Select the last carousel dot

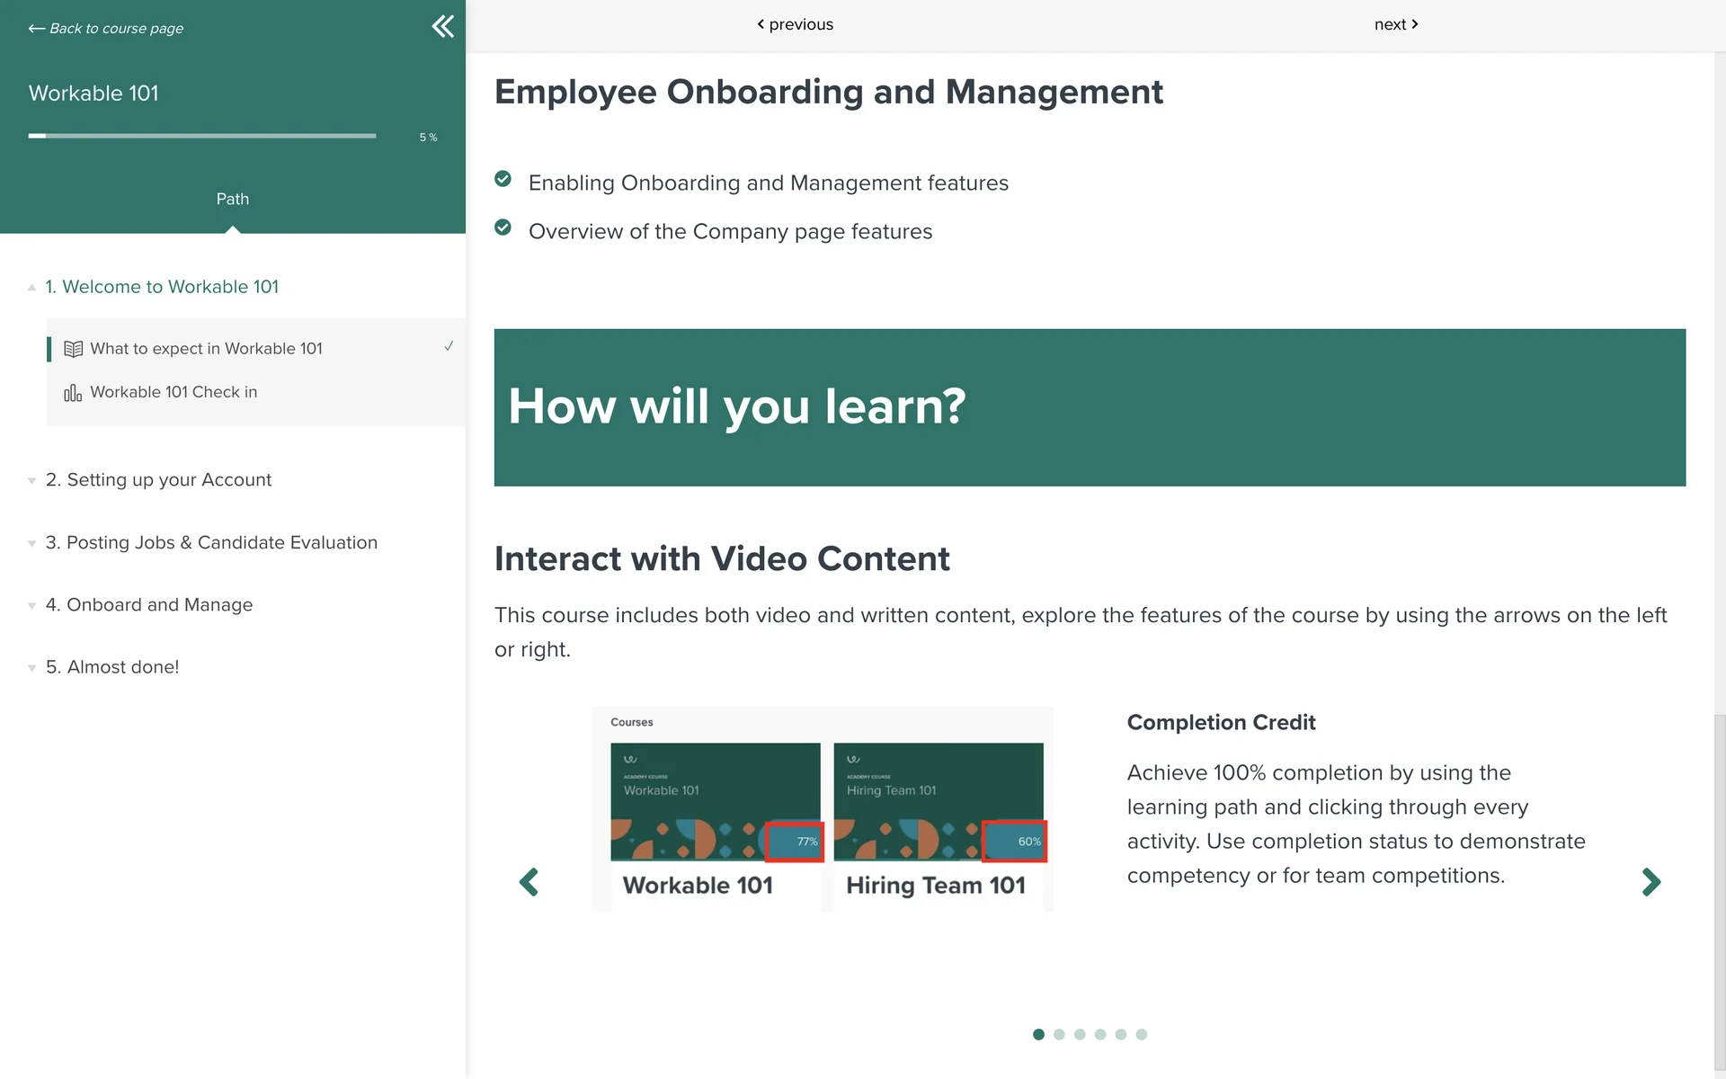pos(1142,1035)
